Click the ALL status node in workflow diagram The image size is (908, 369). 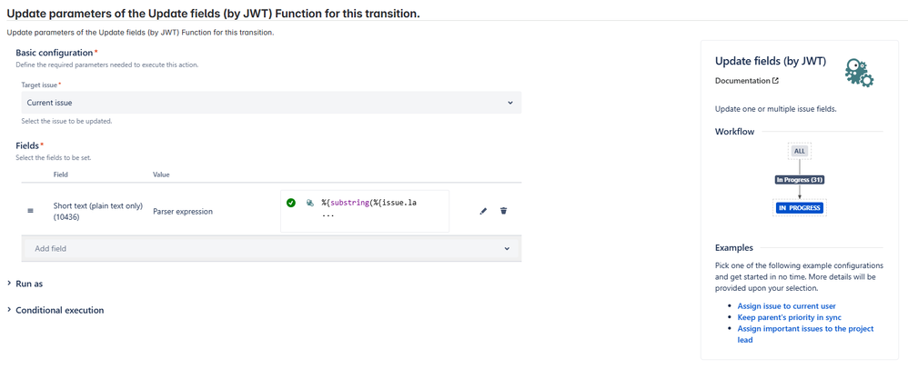pyautogui.click(x=799, y=151)
